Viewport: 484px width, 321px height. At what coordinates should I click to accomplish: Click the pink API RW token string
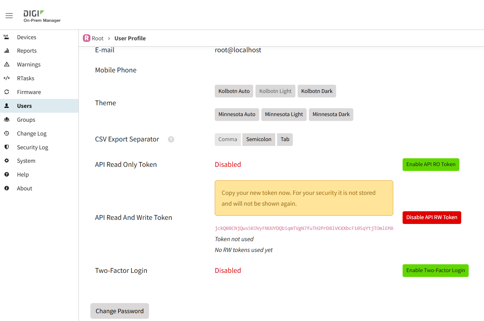(x=304, y=228)
